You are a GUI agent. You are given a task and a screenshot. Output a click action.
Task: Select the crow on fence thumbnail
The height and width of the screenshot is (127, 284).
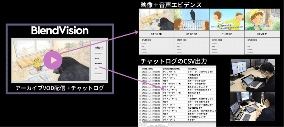pos(191,20)
